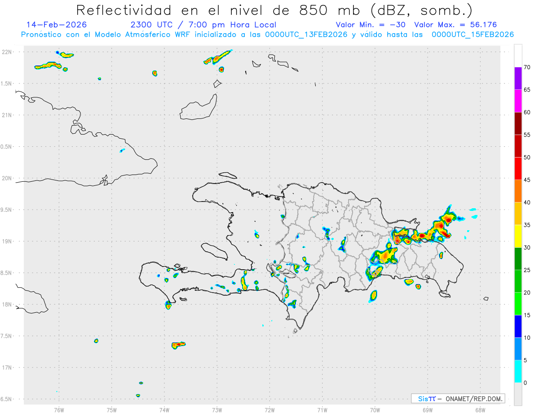Screen dimensions: 539x416
Task: Select the date text "14-Feb-2026"
Action: click(57, 25)
